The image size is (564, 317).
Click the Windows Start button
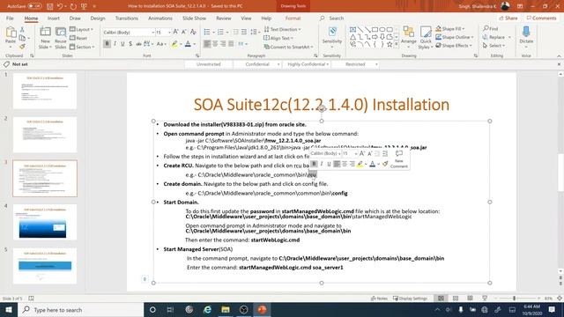tap(9, 309)
